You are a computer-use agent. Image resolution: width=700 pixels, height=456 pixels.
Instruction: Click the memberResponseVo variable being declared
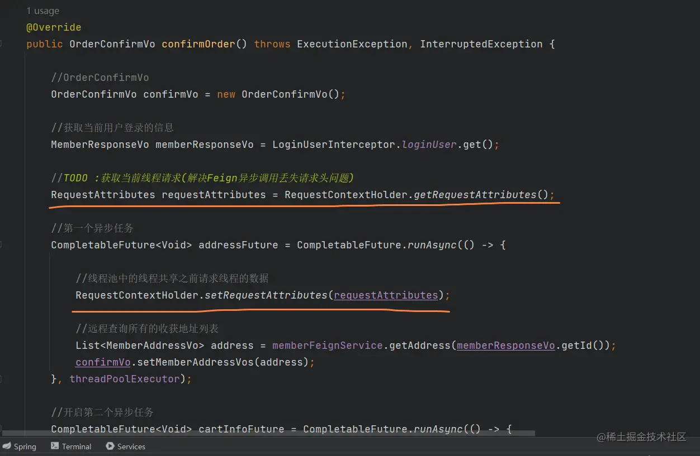tap(205, 145)
